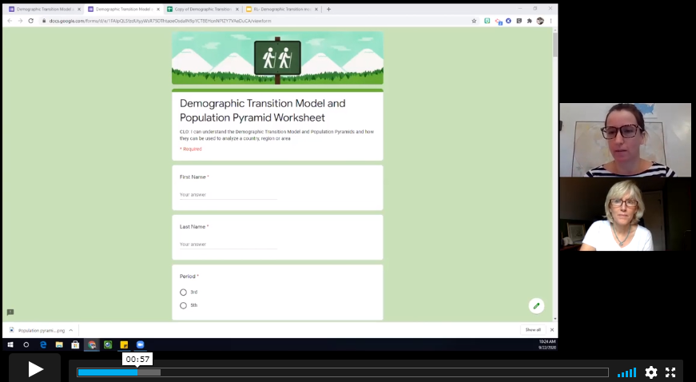Open the Chrome profile avatar
The height and width of the screenshot is (382, 696).
point(540,21)
